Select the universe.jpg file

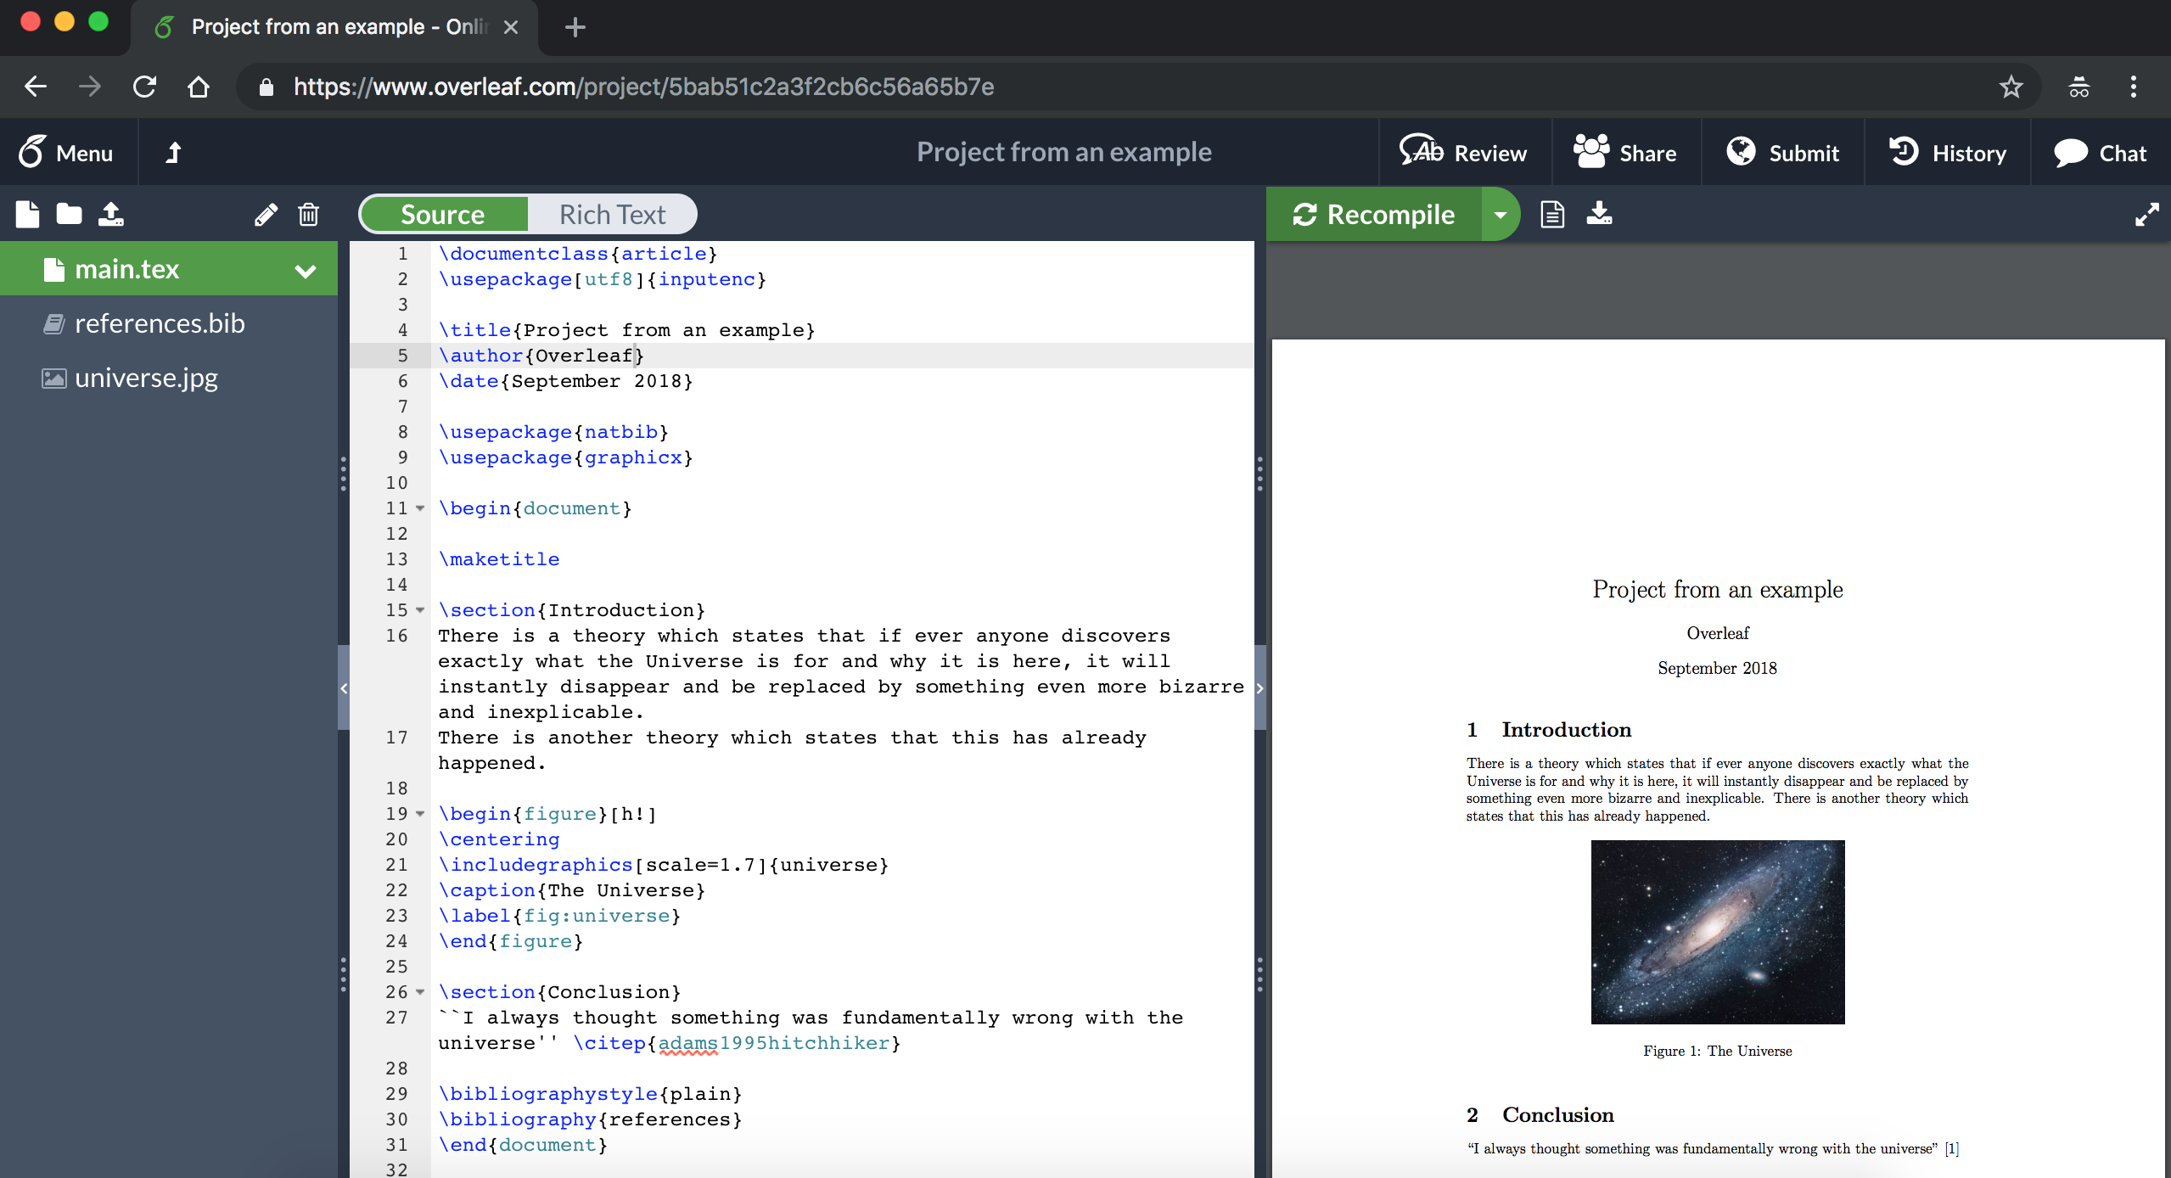pyautogui.click(x=145, y=377)
